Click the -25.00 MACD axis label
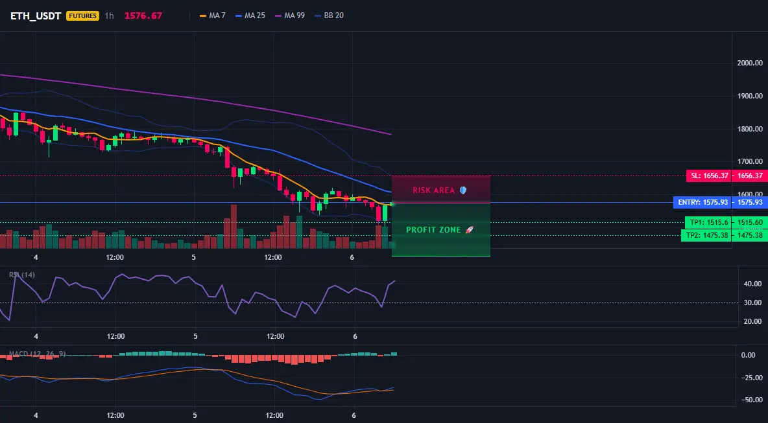Screen dimensions: 768x423 pyautogui.click(x=752, y=378)
